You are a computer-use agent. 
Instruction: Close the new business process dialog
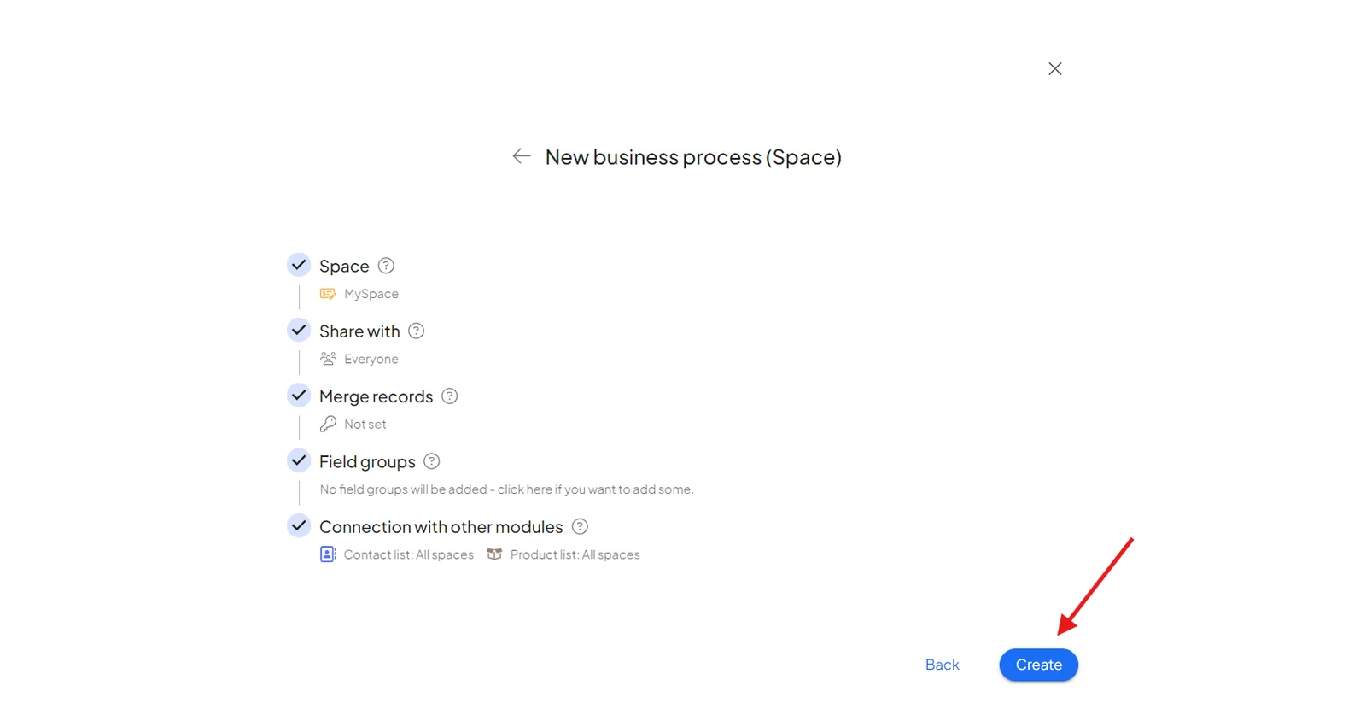click(x=1055, y=68)
